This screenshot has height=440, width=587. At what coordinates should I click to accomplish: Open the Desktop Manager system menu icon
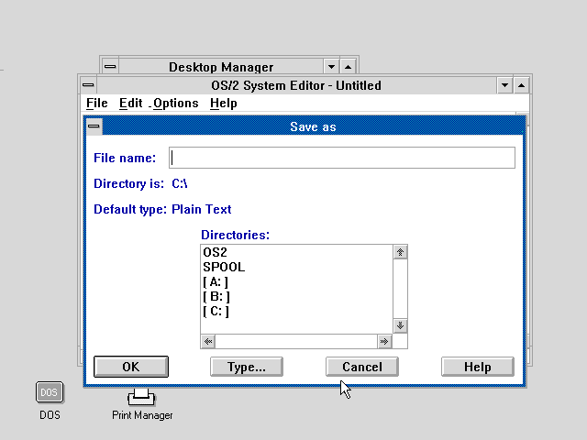[x=110, y=67]
